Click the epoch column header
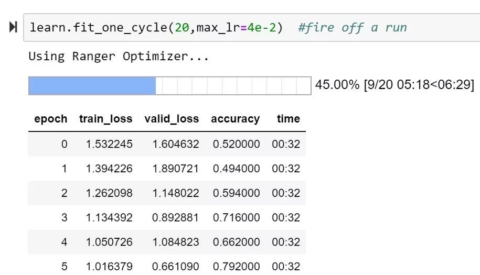Viewport: 480px width, 275px height. (x=50, y=119)
